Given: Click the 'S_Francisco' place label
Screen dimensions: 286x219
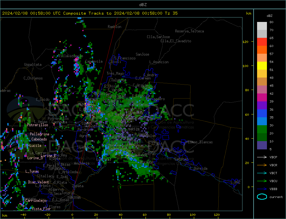Looking at the screenshot, I should [x=125, y=58].
